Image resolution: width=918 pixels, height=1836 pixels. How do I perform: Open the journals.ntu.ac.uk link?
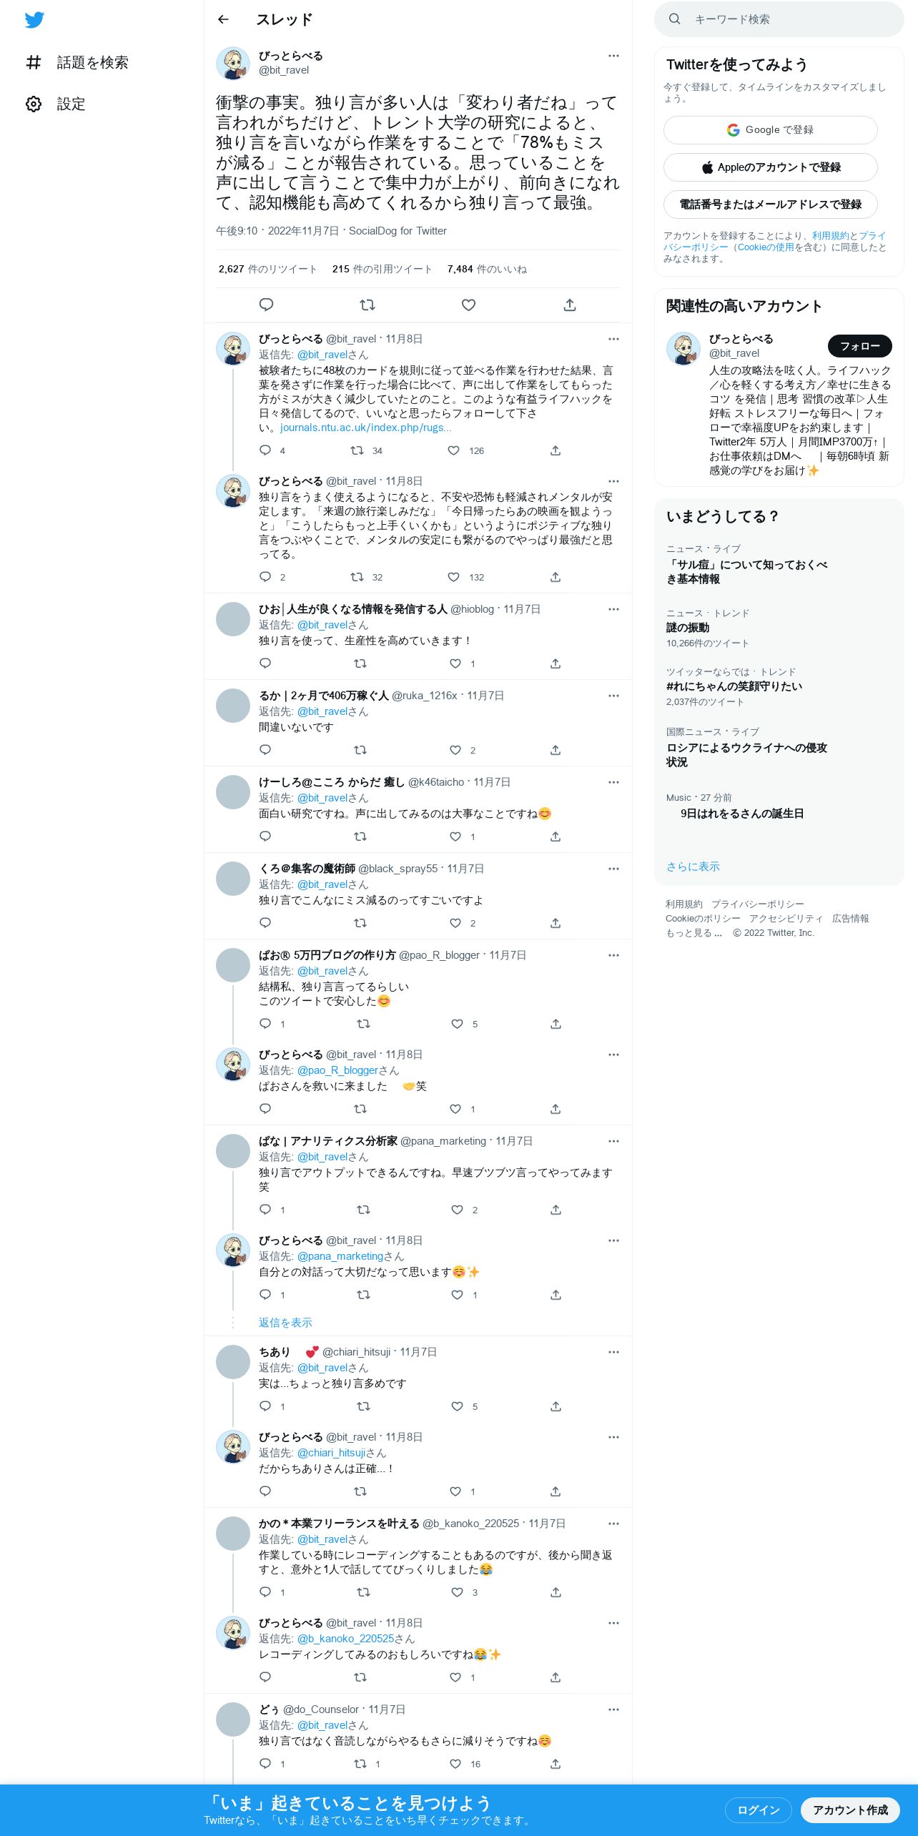pos(365,428)
